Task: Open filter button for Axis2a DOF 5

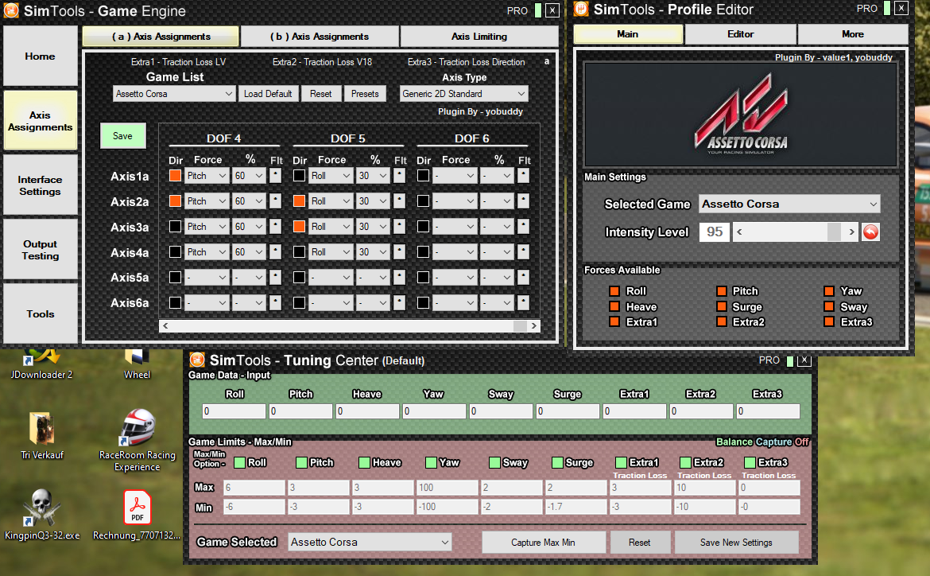Action: point(399,201)
